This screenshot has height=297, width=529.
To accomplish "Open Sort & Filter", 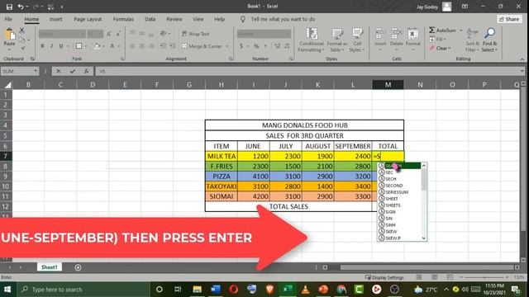I will (472, 40).
